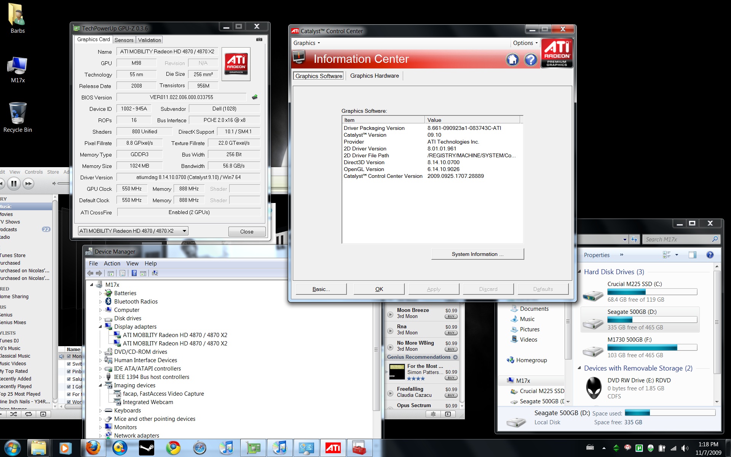The height and width of the screenshot is (457, 731).
Task: Collapse Hard Disk Drives group
Action: (579, 272)
